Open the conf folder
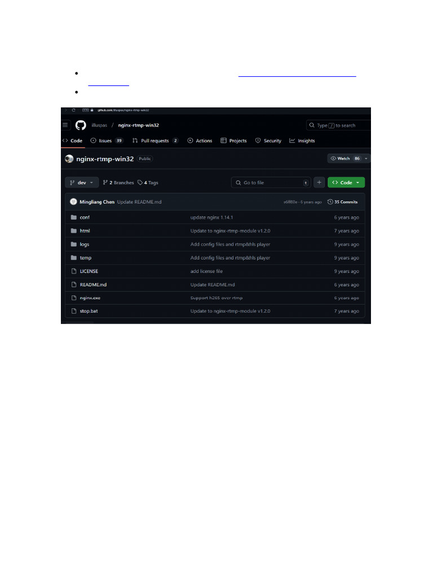The image size is (433, 578). pos(85,217)
